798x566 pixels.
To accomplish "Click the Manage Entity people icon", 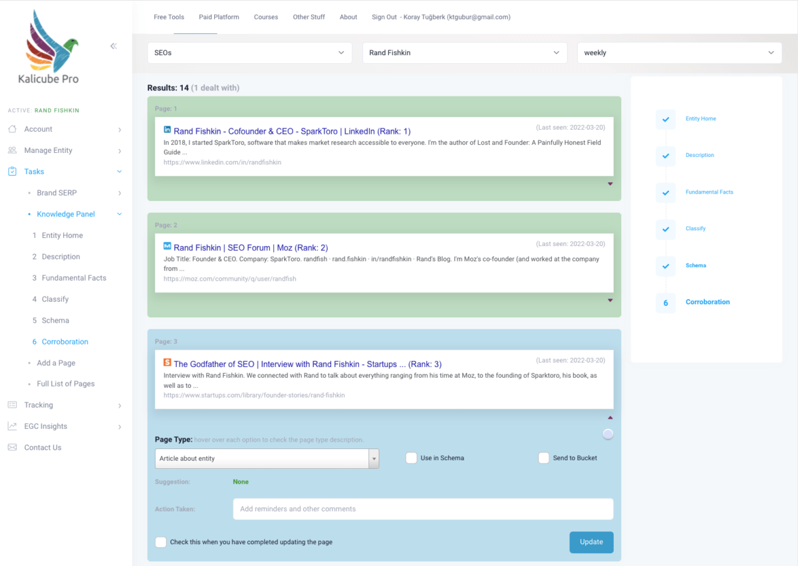I will [x=12, y=150].
